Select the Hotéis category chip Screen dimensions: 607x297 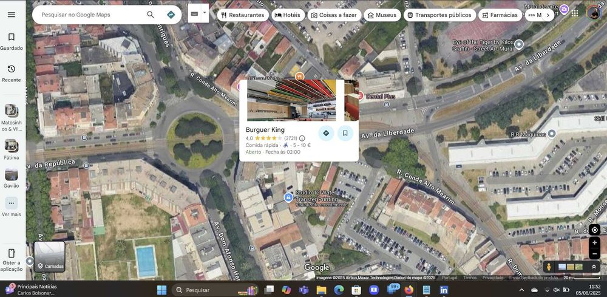[x=288, y=15]
